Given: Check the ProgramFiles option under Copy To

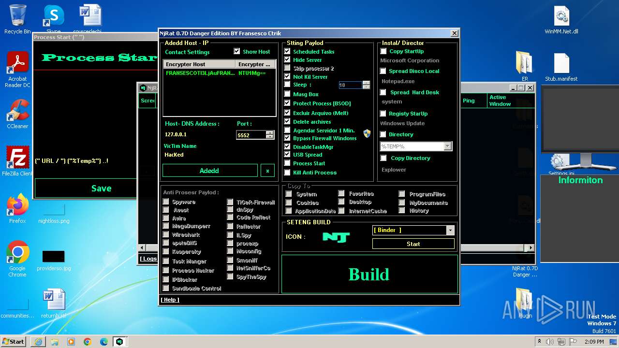Looking at the screenshot, I should click(402, 194).
